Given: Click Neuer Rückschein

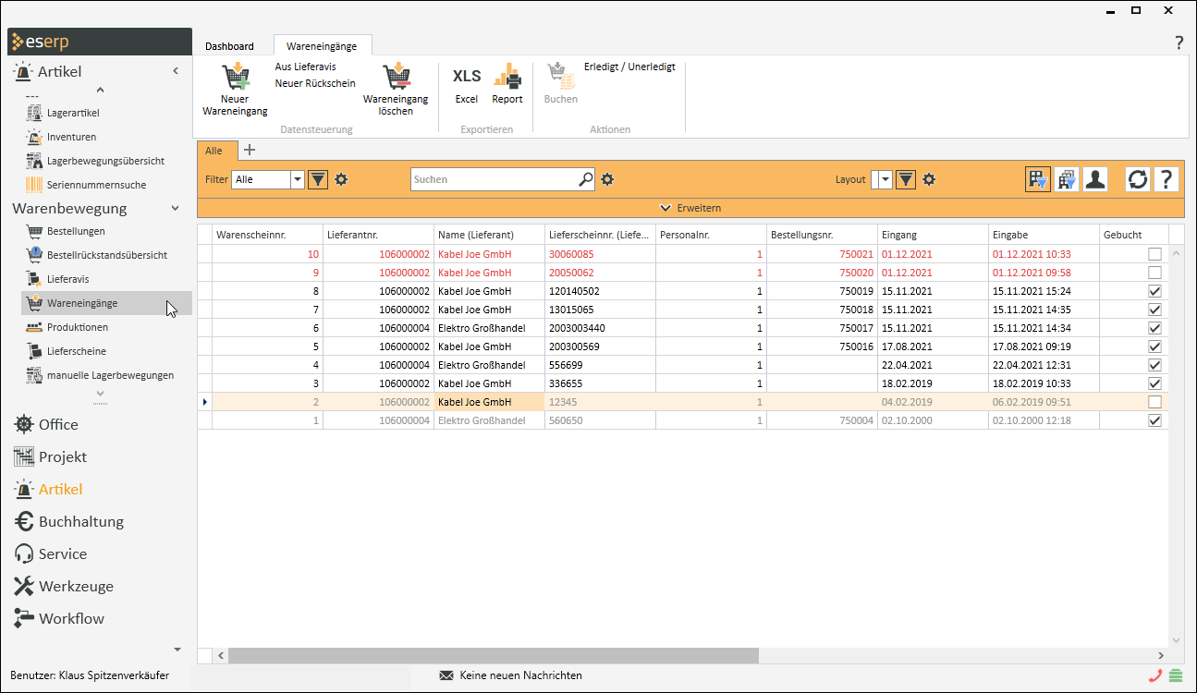Looking at the screenshot, I should (315, 83).
